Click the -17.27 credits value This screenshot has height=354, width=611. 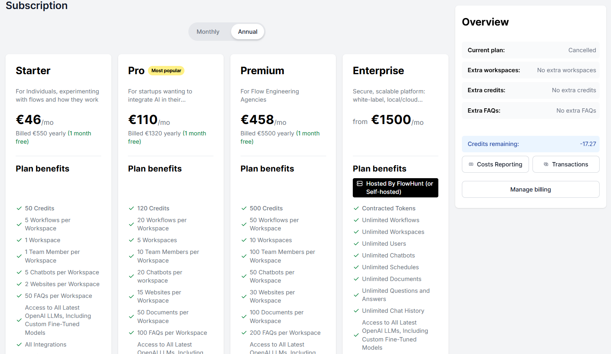(x=588, y=144)
